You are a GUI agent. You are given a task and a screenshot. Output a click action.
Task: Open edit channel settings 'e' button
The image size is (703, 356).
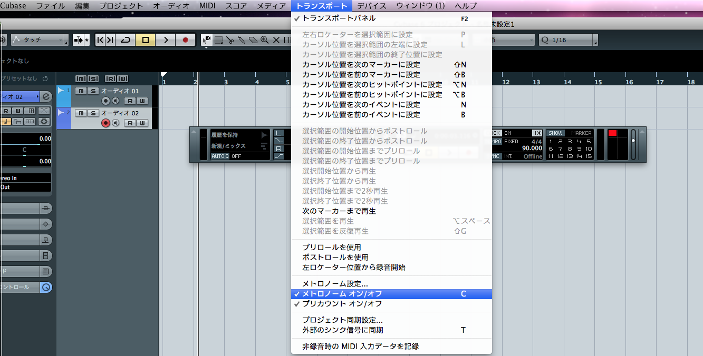pyautogui.click(x=46, y=97)
